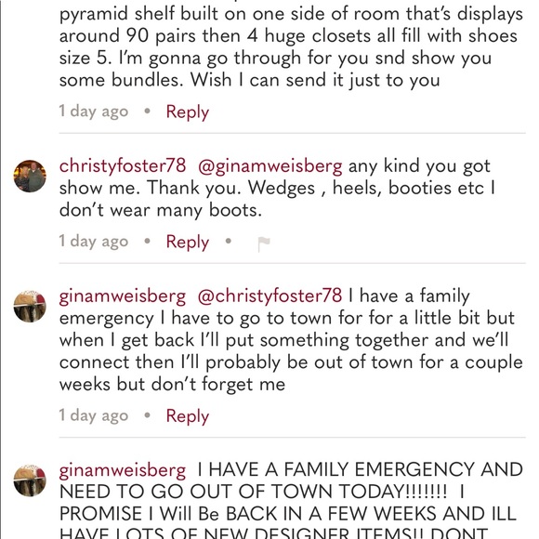Open the christyfoster78 username link
Viewport: 539px width, 539px height.
pos(123,165)
